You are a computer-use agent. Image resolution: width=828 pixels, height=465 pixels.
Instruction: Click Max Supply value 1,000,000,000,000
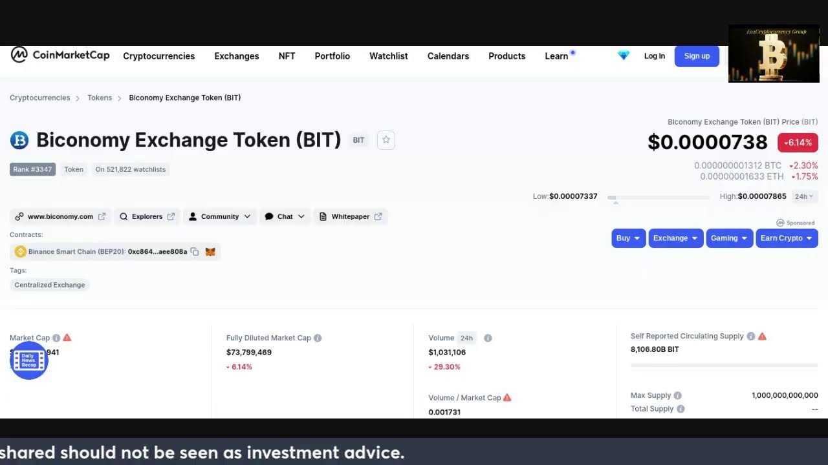[x=785, y=395]
